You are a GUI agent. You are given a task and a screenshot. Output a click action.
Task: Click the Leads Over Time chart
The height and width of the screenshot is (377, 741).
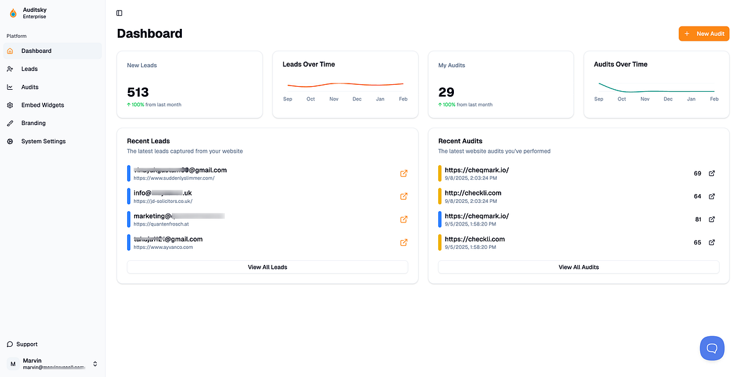click(345, 85)
